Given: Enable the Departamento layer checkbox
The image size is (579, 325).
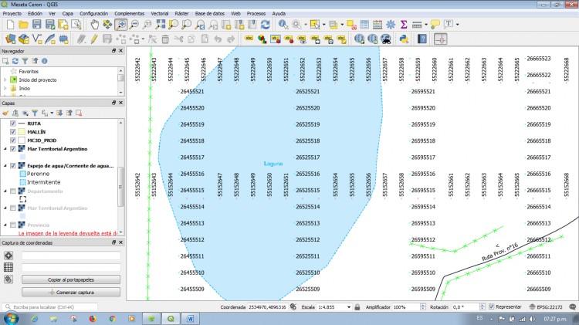Looking at the screenshot, I should (x=13, y=191).
